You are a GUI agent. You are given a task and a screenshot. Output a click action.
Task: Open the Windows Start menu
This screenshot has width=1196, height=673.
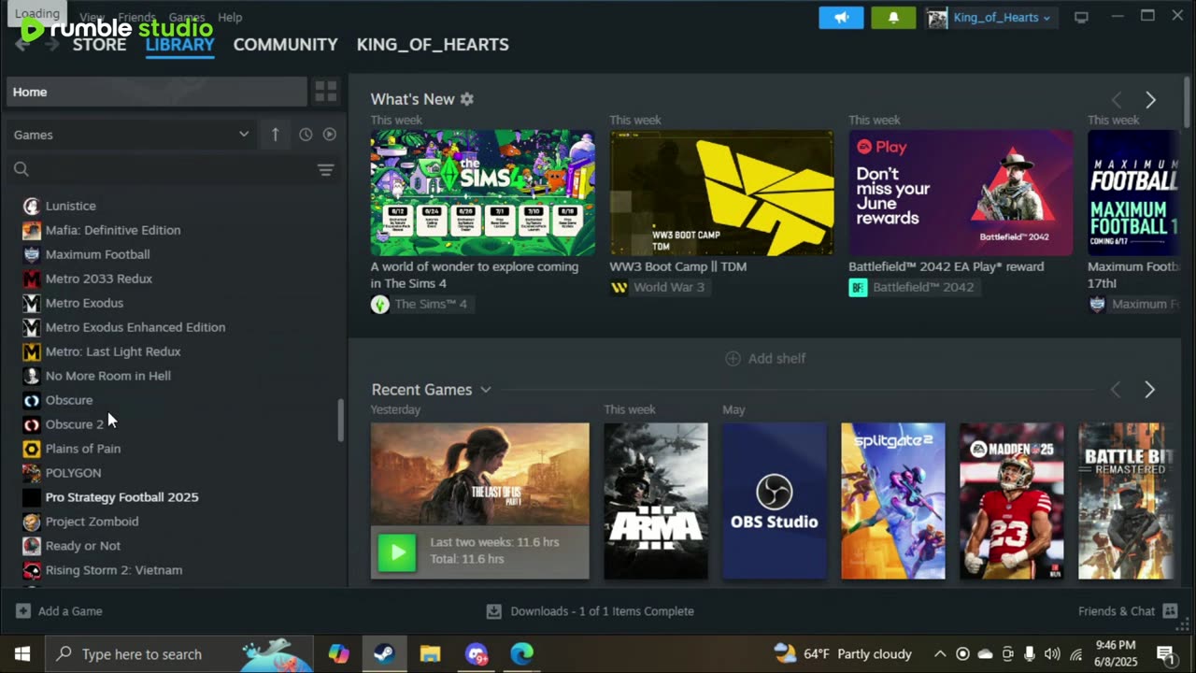(x=22, y=654)
